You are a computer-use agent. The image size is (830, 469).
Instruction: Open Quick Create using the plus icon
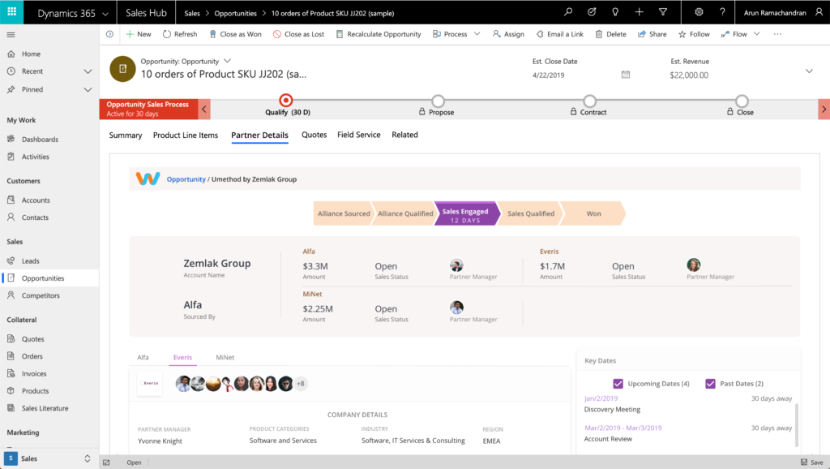pyautogui.click(x=639, y=12)
